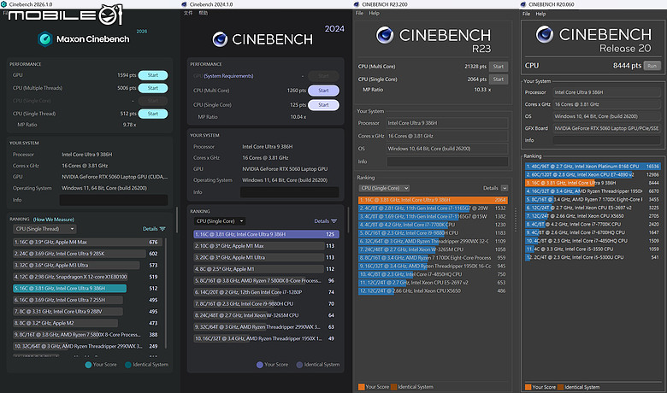Select Apple M1 Ultra ranking row in Cinebench 2024
The height and width of the screenshot is (393, 667).
pos(266,257)
